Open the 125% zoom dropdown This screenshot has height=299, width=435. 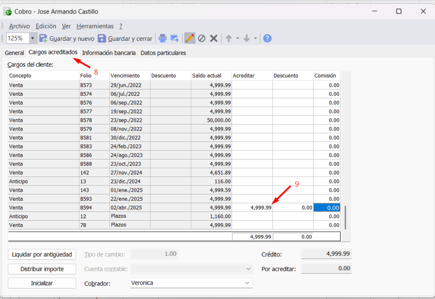pyautogui.click(x=33, y=39)
